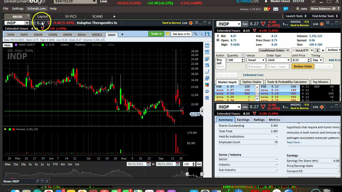
Task: Click the chart settings gear in sidebar
Action: [207, 91]
